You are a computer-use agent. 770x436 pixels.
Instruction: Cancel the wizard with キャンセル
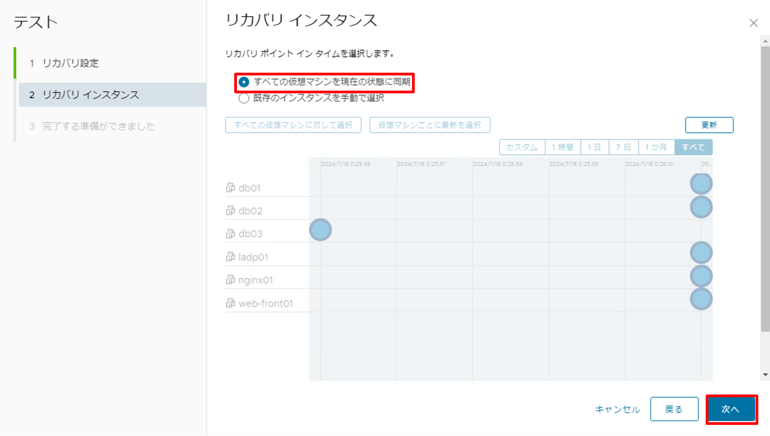click(x=617, y=410)
